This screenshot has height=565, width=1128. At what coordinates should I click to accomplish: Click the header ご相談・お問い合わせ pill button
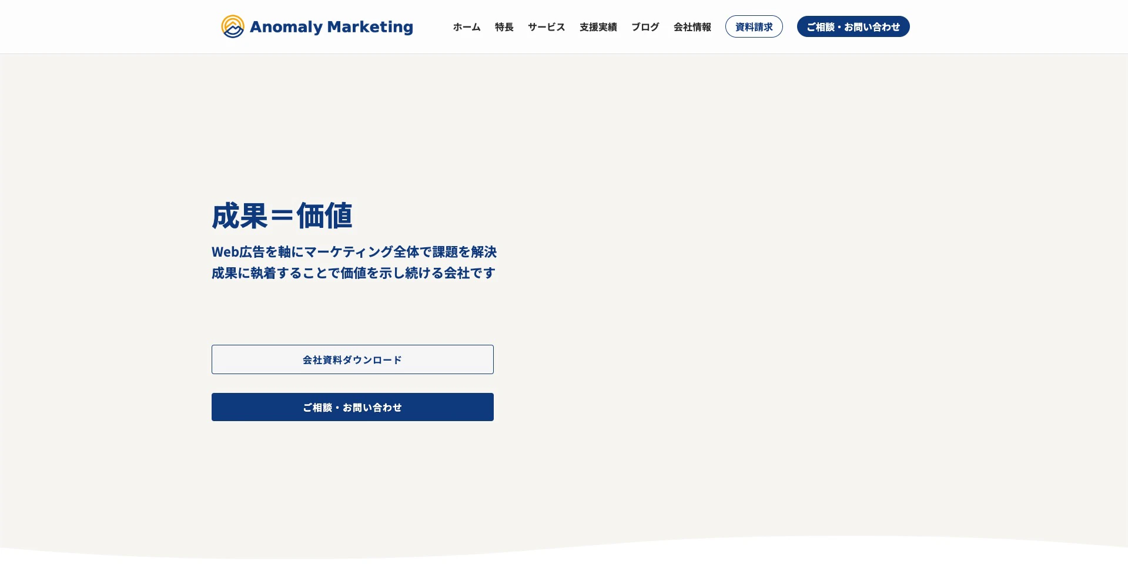(x=853, y=26)
